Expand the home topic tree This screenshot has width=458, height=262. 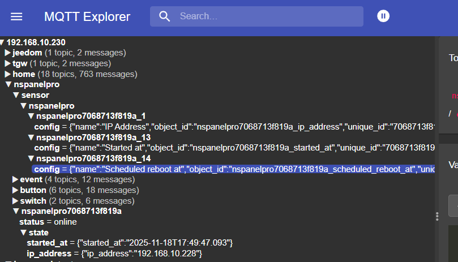coord(8,74)
